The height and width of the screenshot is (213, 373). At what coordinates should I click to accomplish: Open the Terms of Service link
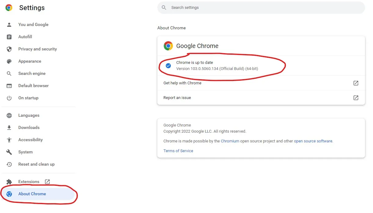coord(178,151)
